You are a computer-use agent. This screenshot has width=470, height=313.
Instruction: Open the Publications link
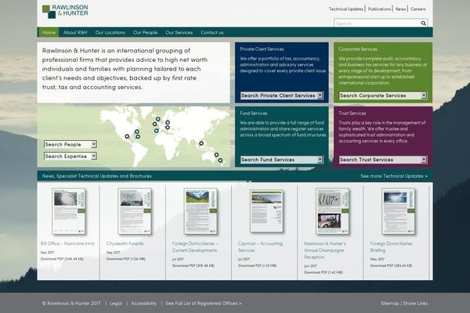[x=379, y=9]
